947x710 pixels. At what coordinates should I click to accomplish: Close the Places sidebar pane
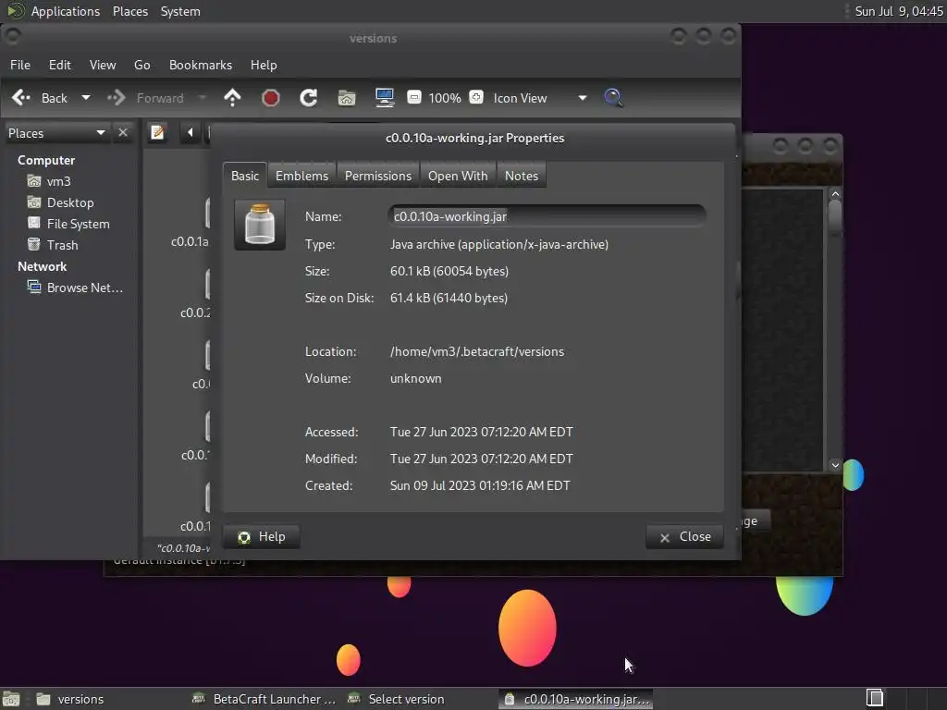tap(123, 133)
